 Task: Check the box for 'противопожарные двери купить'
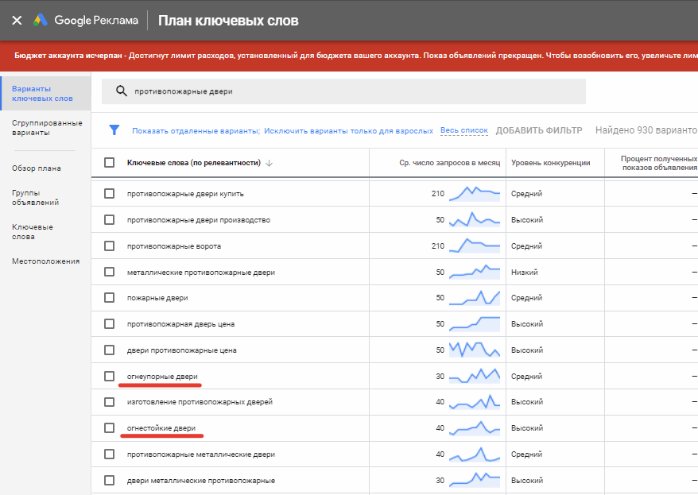tap(109, 193)
